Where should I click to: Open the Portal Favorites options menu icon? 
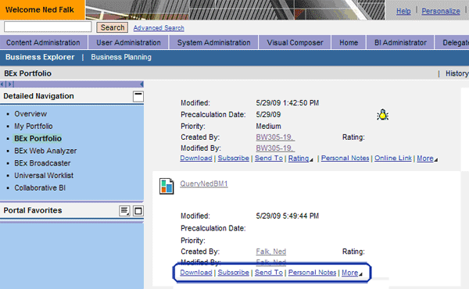click(124, 211)
